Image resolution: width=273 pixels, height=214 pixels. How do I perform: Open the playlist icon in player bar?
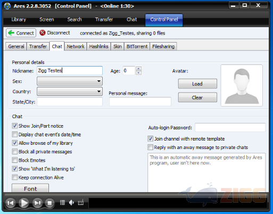(62, 202)
